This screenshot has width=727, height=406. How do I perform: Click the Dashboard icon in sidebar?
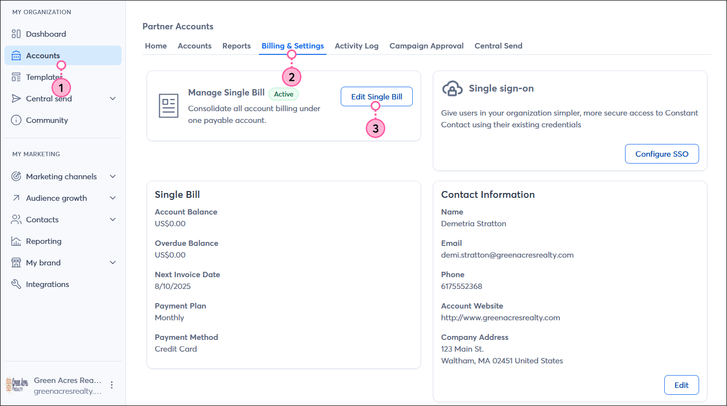point(16,34)
